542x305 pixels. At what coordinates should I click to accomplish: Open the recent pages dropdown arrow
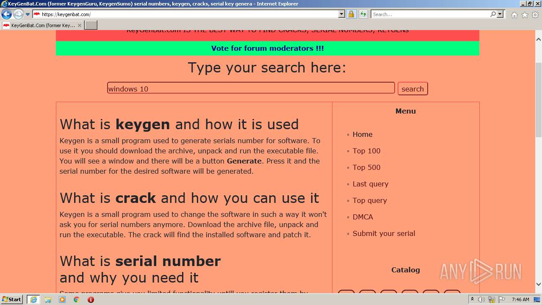(x=28, y=14)
